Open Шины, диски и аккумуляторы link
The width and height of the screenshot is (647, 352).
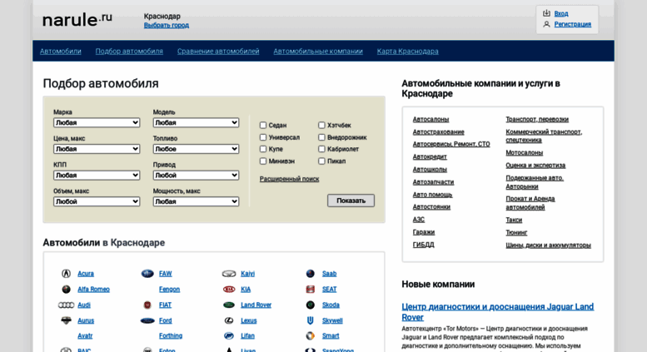(x=549, y=245)
